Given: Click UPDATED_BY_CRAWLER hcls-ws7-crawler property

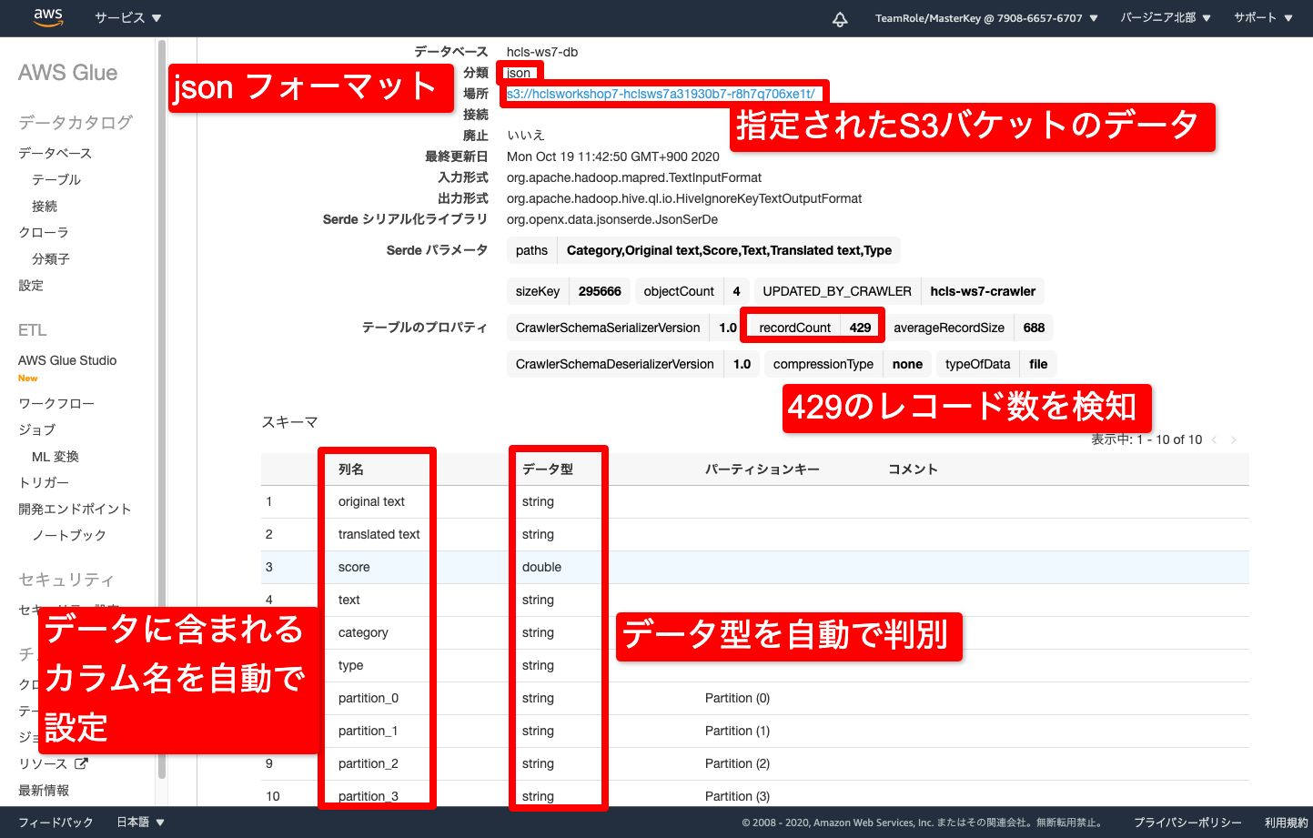Looking at the screenshot, I should tap(899, 291).
